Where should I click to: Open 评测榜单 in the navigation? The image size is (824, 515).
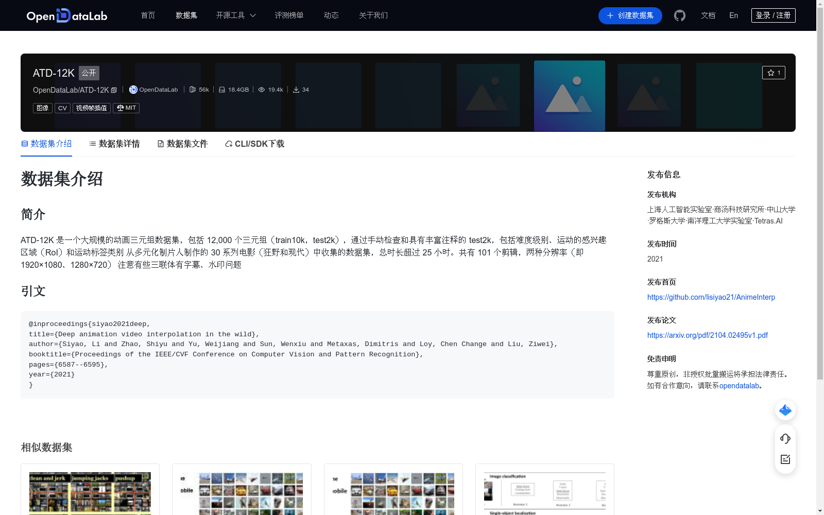point(289,15)
